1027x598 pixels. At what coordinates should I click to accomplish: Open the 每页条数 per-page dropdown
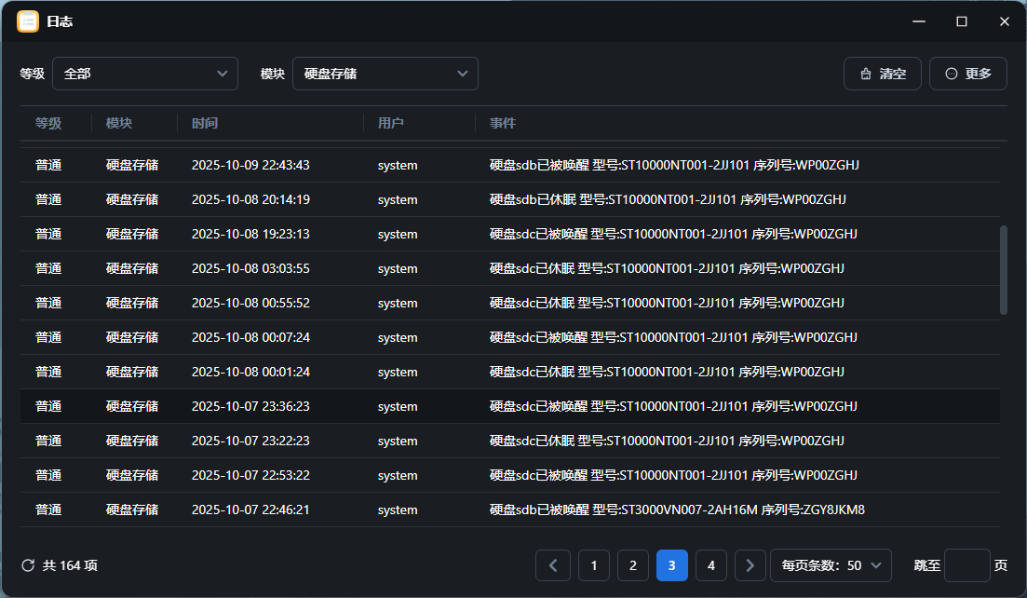[831, 565]
